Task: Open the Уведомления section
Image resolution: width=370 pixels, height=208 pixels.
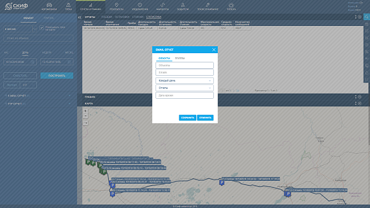Action: click(x=140, y=6)
